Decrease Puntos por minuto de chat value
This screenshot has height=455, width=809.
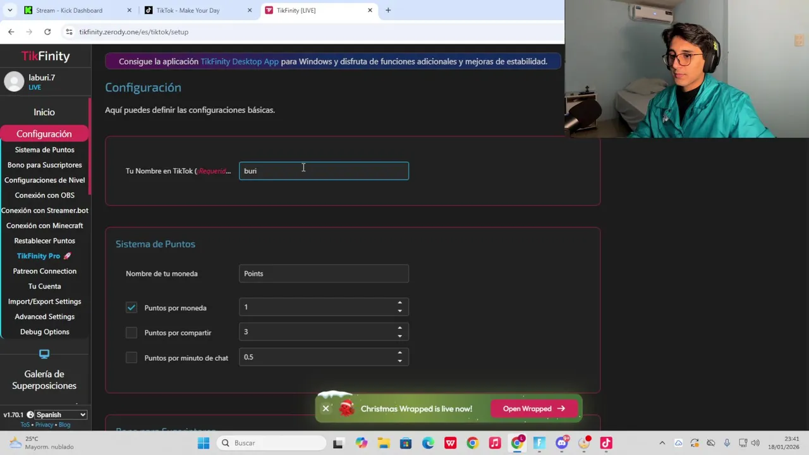pos(399,361)
